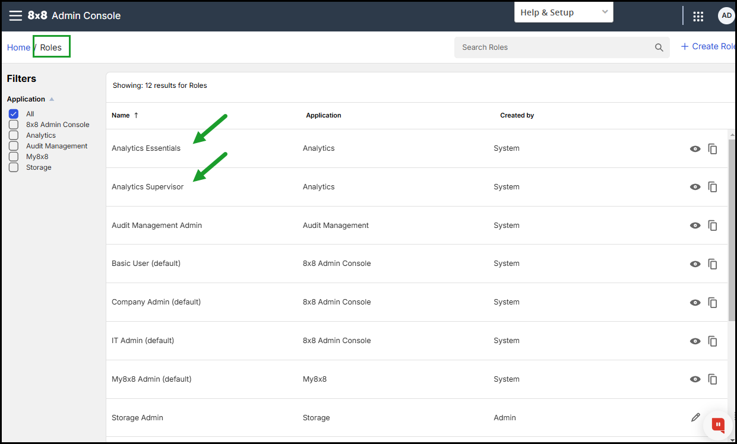Image resolution: width=737 pixels, height=444 pixels.
Task: Duplicate the Basic User (default) role
Action: 713,264
